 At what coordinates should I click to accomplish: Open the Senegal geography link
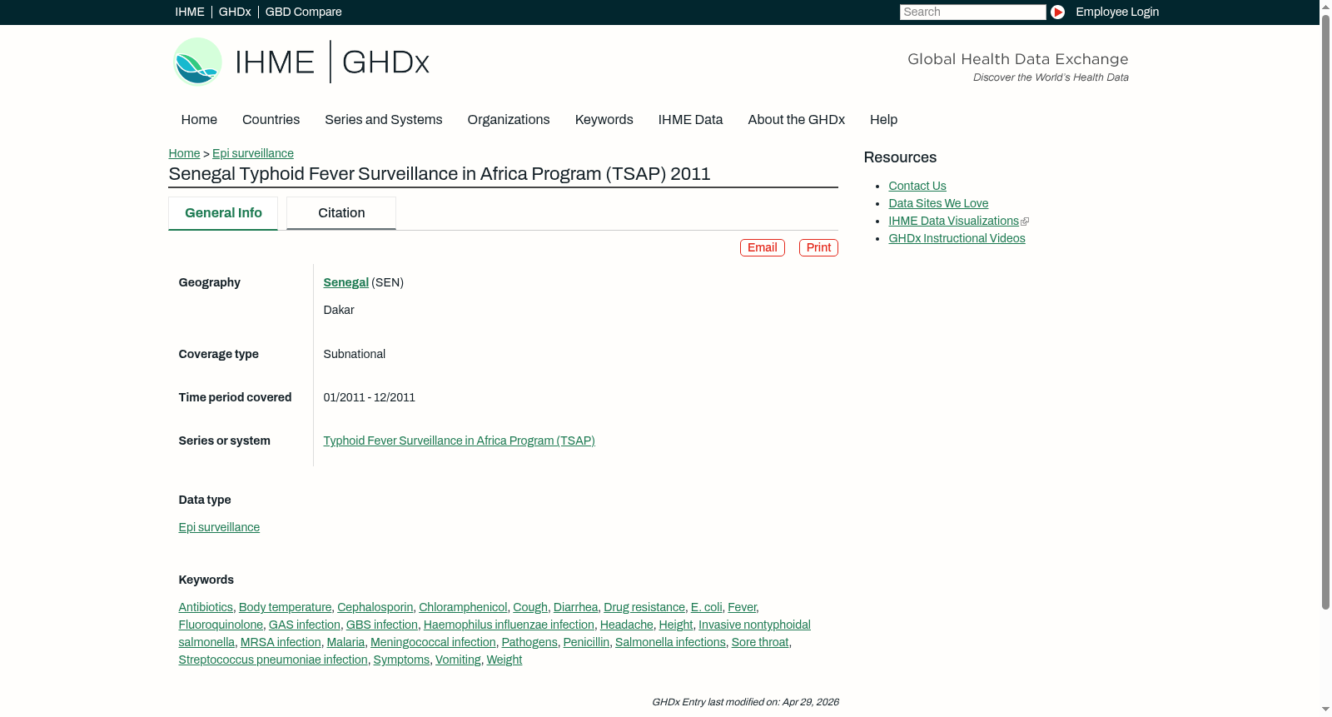[x=345, y=282]
